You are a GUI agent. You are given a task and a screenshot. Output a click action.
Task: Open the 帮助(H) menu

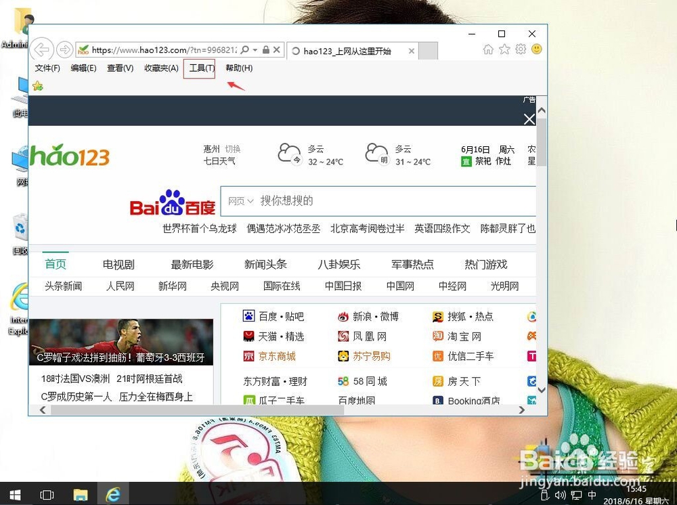239,68
